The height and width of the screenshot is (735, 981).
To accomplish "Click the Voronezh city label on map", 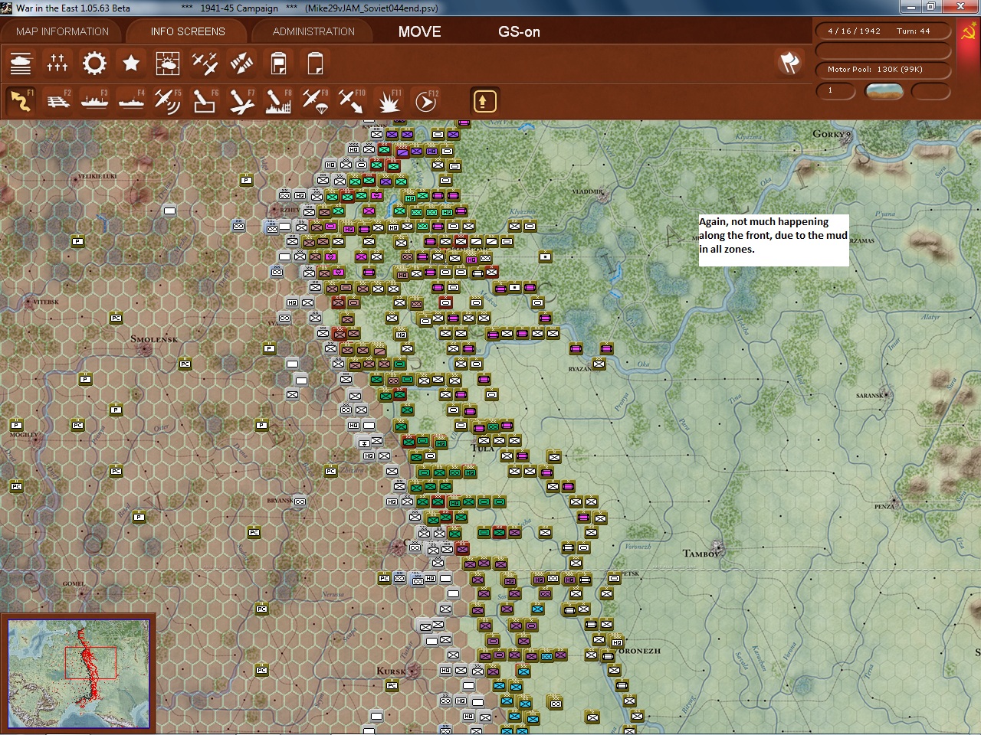I will coord(638,651).
